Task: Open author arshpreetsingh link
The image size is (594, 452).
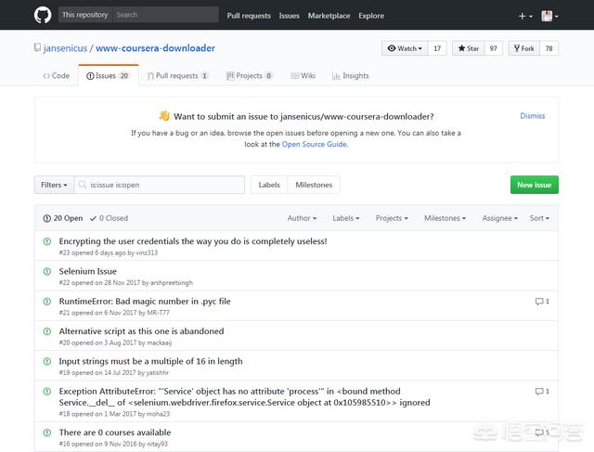Action: pos(171,283)
